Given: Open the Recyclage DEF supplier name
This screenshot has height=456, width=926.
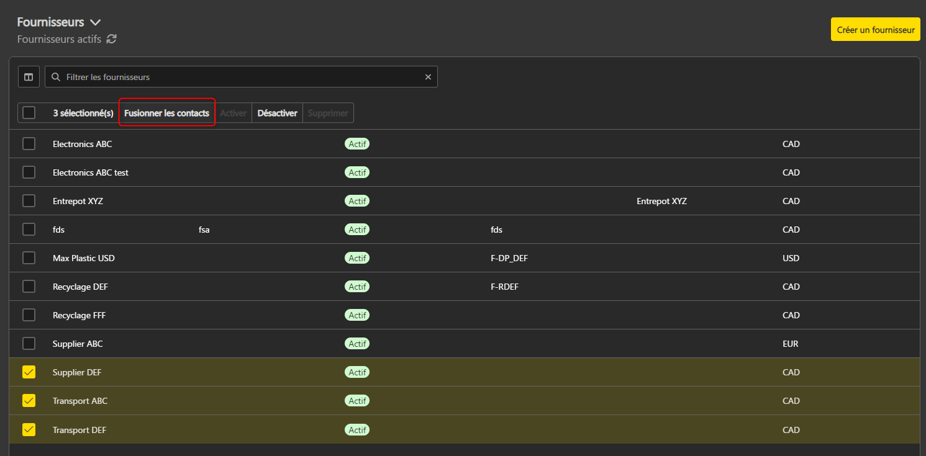Looking at the screenshot, I should (81, 287).
